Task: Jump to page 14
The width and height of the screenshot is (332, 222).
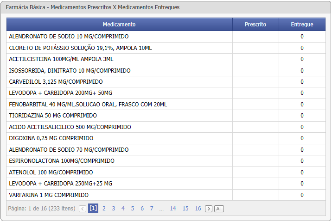Action: point(173,209)
